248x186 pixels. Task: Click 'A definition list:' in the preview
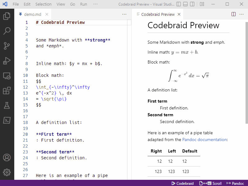click(x=162, y=90)
